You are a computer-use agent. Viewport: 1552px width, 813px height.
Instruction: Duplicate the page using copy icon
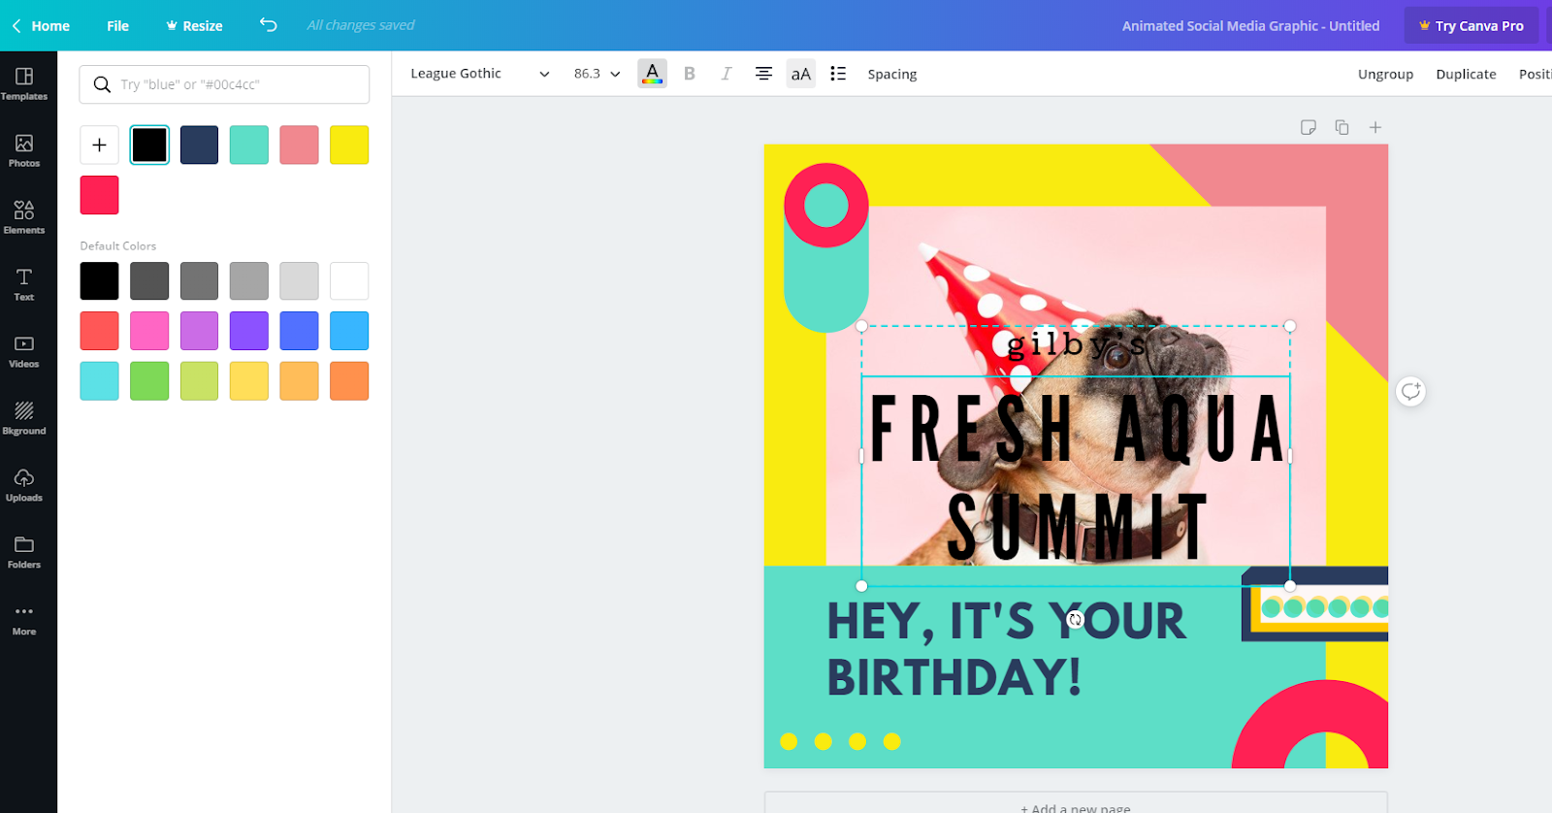(x=1342, y=127)
